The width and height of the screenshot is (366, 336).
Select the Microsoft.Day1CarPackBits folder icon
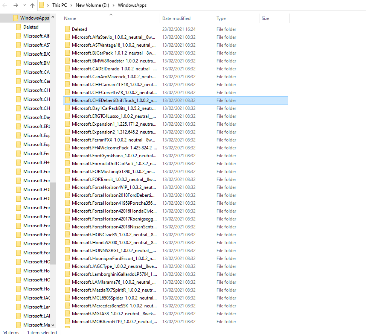pyautogui.click(x=67, y=108)
